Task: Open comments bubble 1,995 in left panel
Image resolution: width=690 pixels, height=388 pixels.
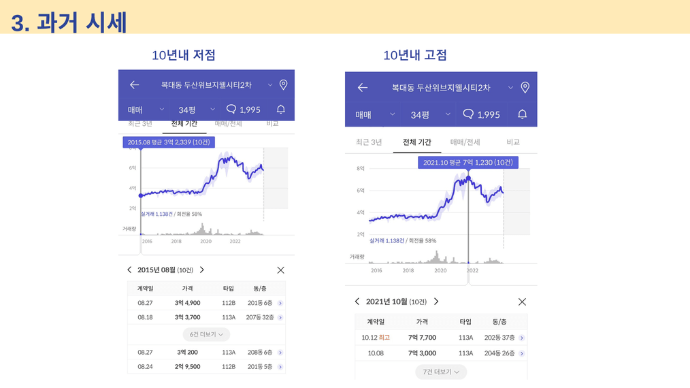Action: [244, 109]
